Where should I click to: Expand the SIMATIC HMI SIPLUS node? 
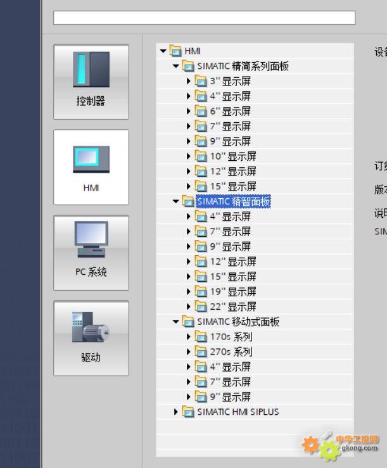pyautogui.click(x=176, y=412)
